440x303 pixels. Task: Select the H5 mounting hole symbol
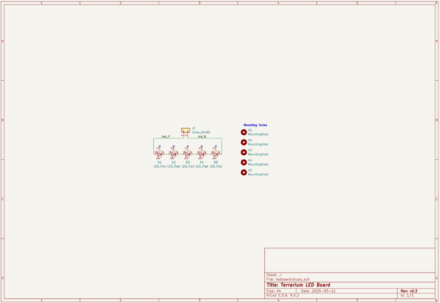(x=244, y=172)
